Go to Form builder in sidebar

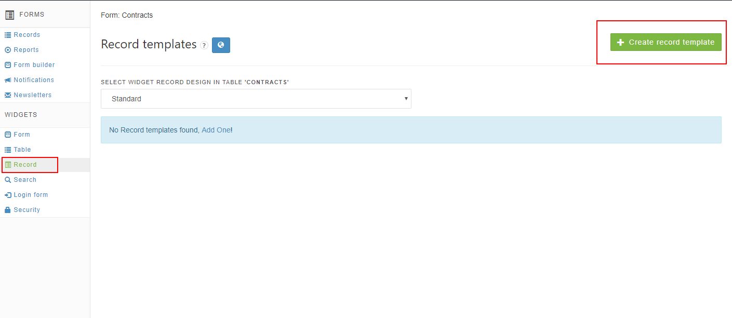(34, 65)
